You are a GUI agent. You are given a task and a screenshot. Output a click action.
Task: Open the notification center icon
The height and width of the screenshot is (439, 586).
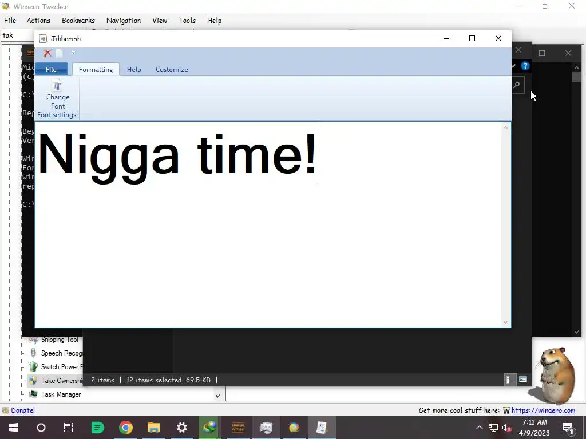click(568, 428)
